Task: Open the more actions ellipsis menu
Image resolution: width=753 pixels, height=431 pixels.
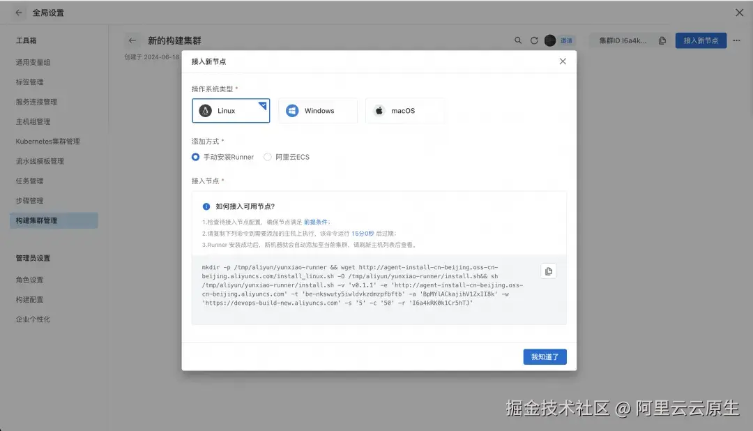Action: click(736, 40)
